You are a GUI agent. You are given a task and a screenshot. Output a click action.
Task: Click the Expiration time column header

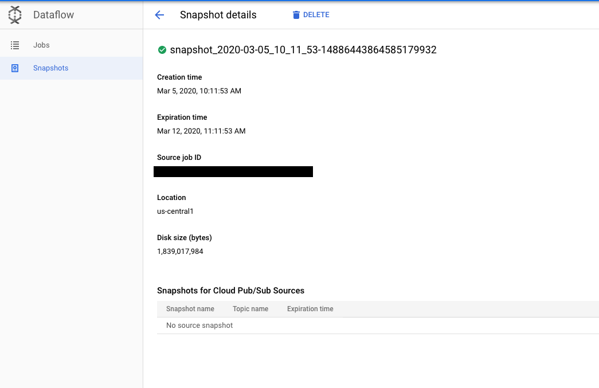point(310,309)
